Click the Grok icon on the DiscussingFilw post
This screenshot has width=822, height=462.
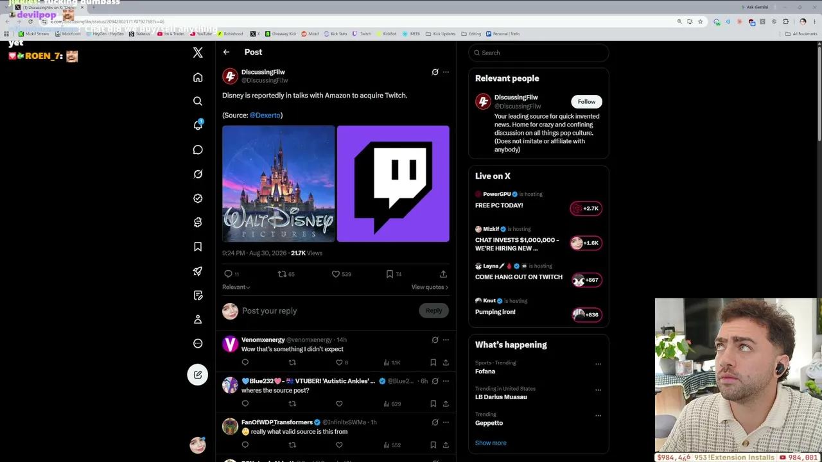(435, 72)
